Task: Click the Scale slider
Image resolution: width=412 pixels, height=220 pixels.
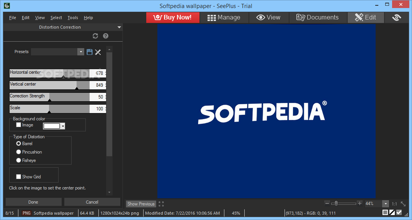Action: tap(49, 109)
